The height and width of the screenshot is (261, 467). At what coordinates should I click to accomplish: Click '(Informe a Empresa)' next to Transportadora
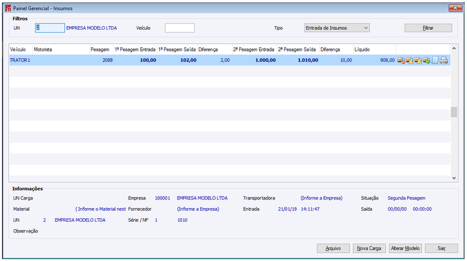tap(321, 198)
